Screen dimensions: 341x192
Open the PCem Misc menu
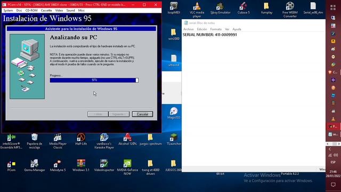pyautogui.click(x=82, y=11)
